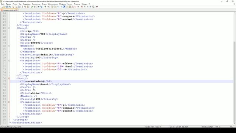Click the Open file toolbar icon
This screenshot has height=133, width=236.
(4, 7)
